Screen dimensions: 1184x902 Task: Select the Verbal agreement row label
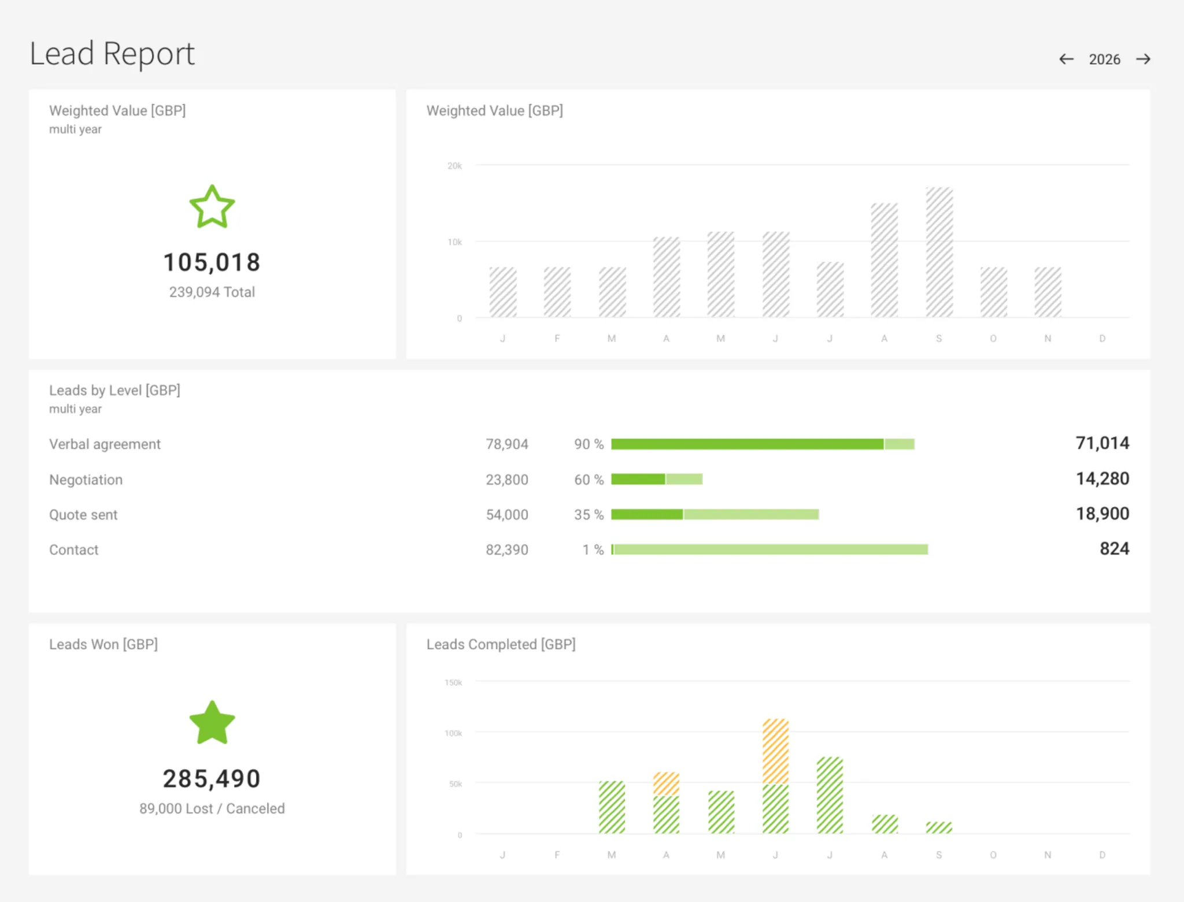coord(105,444)
